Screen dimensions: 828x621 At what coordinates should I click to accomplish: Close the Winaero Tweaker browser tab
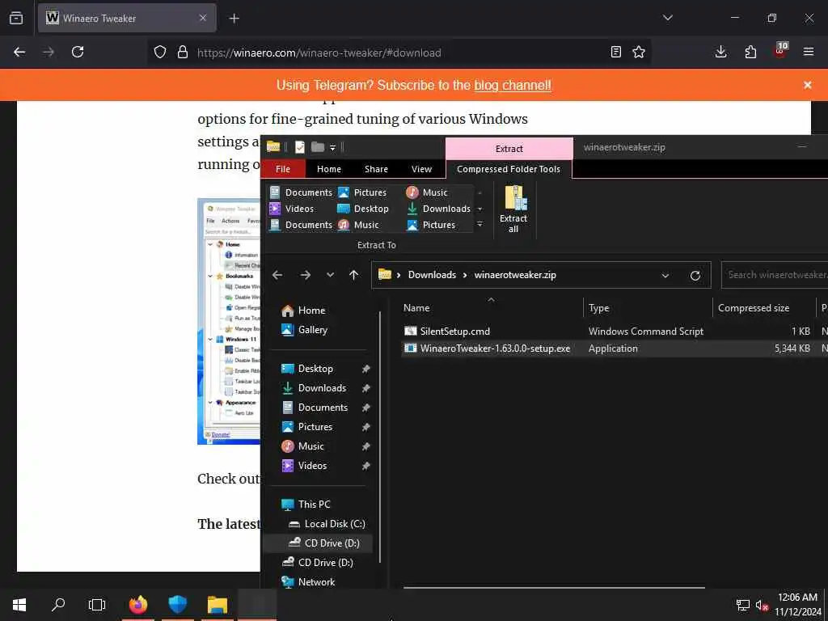coord(203,18)
